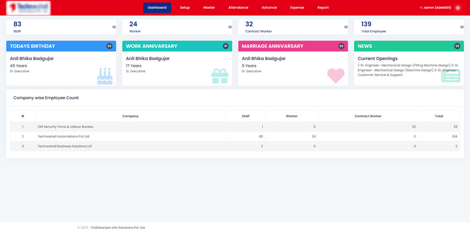Click the Todays Birthday count badge
Screen dimensions: 470x233
tap(109, 46)
